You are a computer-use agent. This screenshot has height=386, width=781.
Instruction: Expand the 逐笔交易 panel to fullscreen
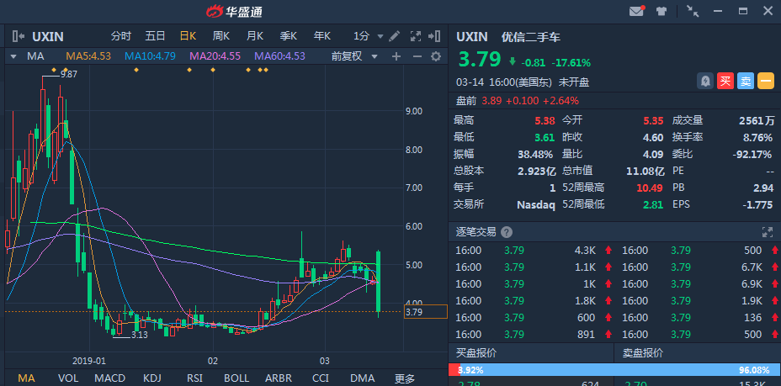click(767, 232)
